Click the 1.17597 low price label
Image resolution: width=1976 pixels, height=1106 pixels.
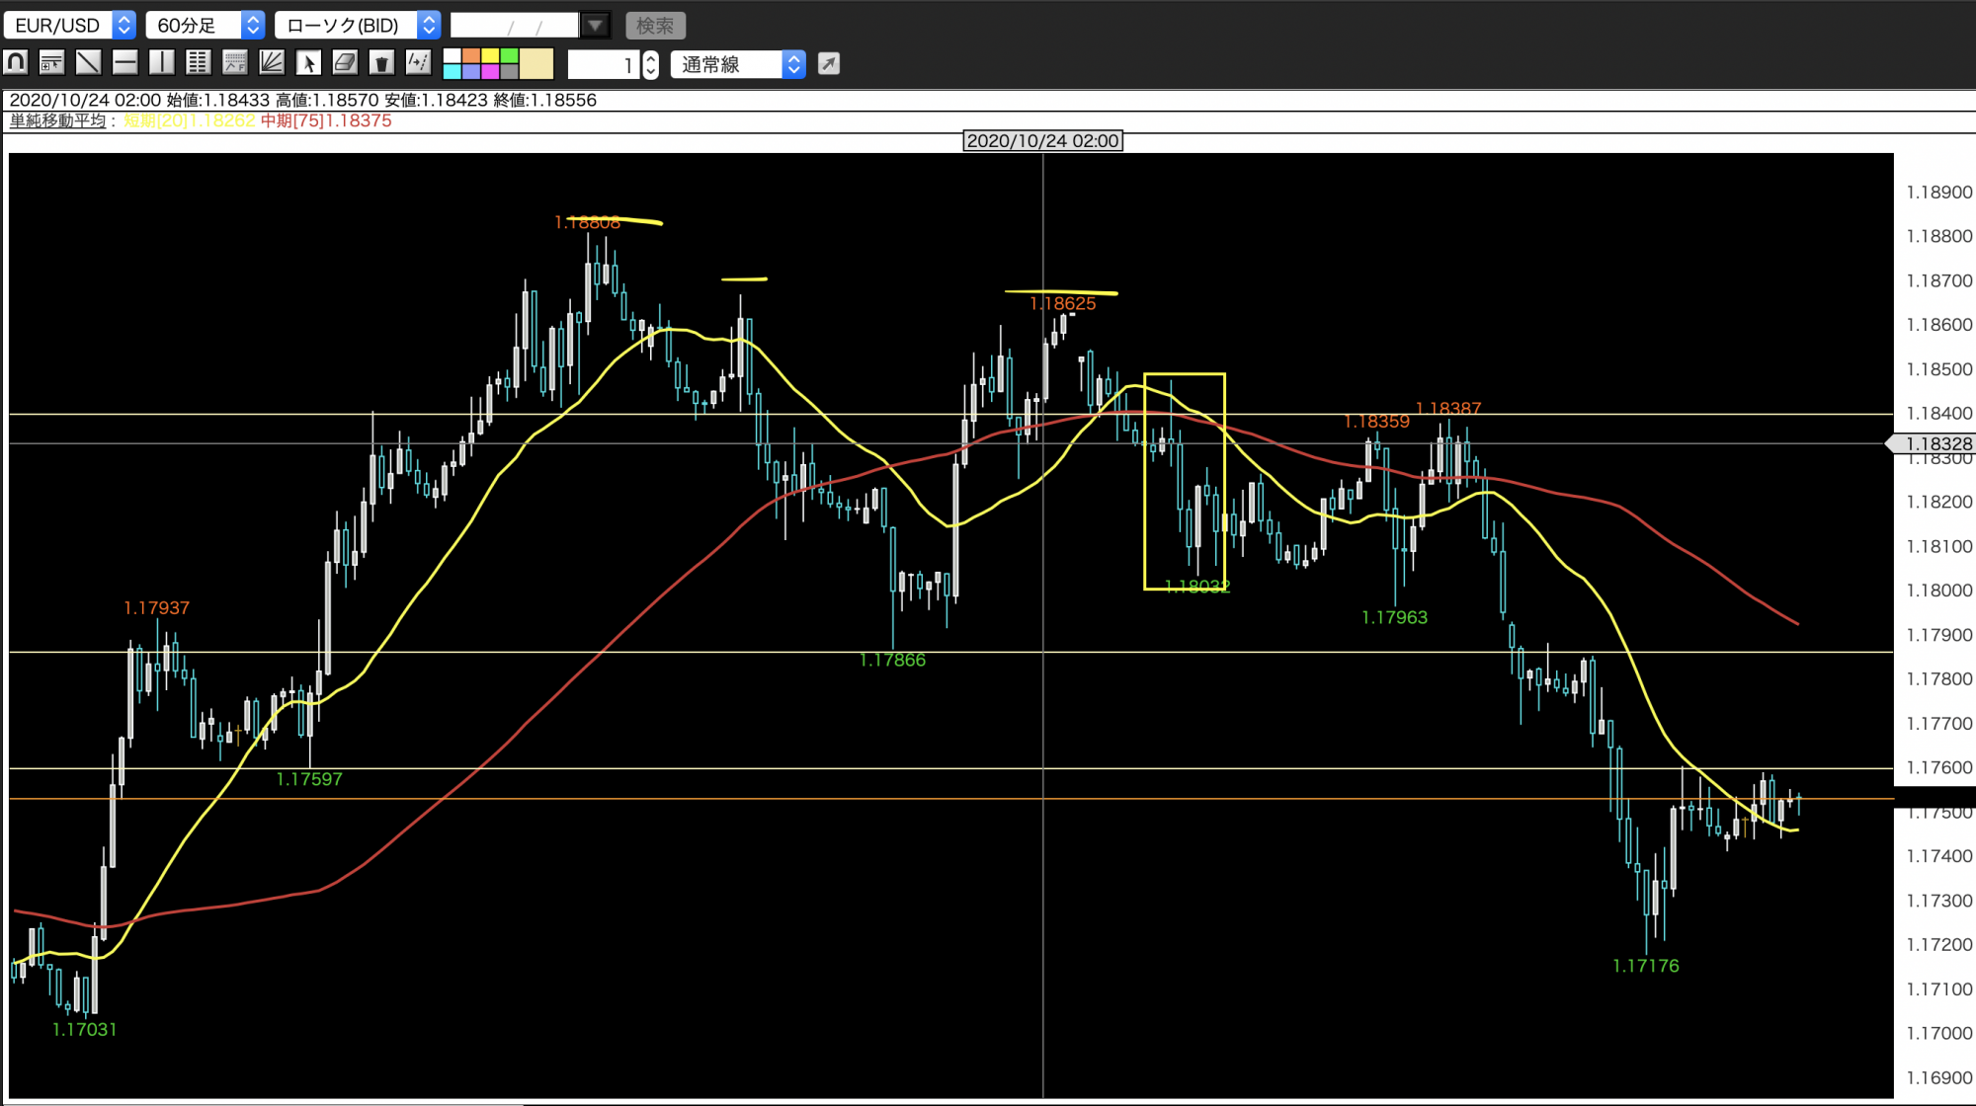coord(309,780)
